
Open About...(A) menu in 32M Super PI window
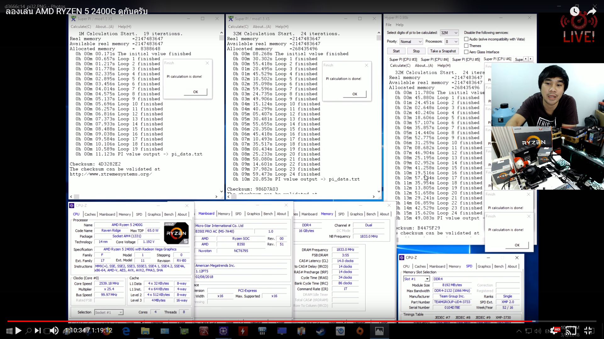click(262, 27)
